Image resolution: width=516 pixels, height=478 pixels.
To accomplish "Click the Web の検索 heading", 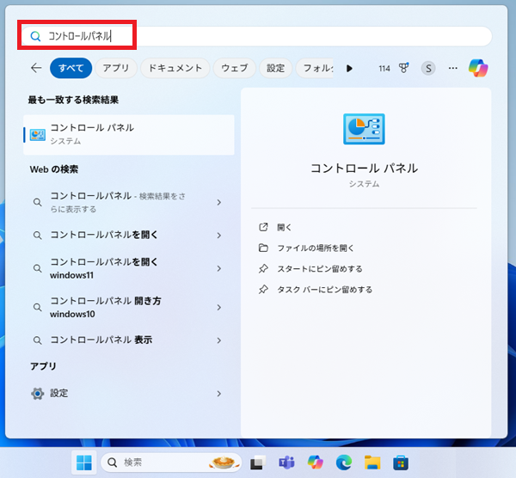I will (54, 169).
